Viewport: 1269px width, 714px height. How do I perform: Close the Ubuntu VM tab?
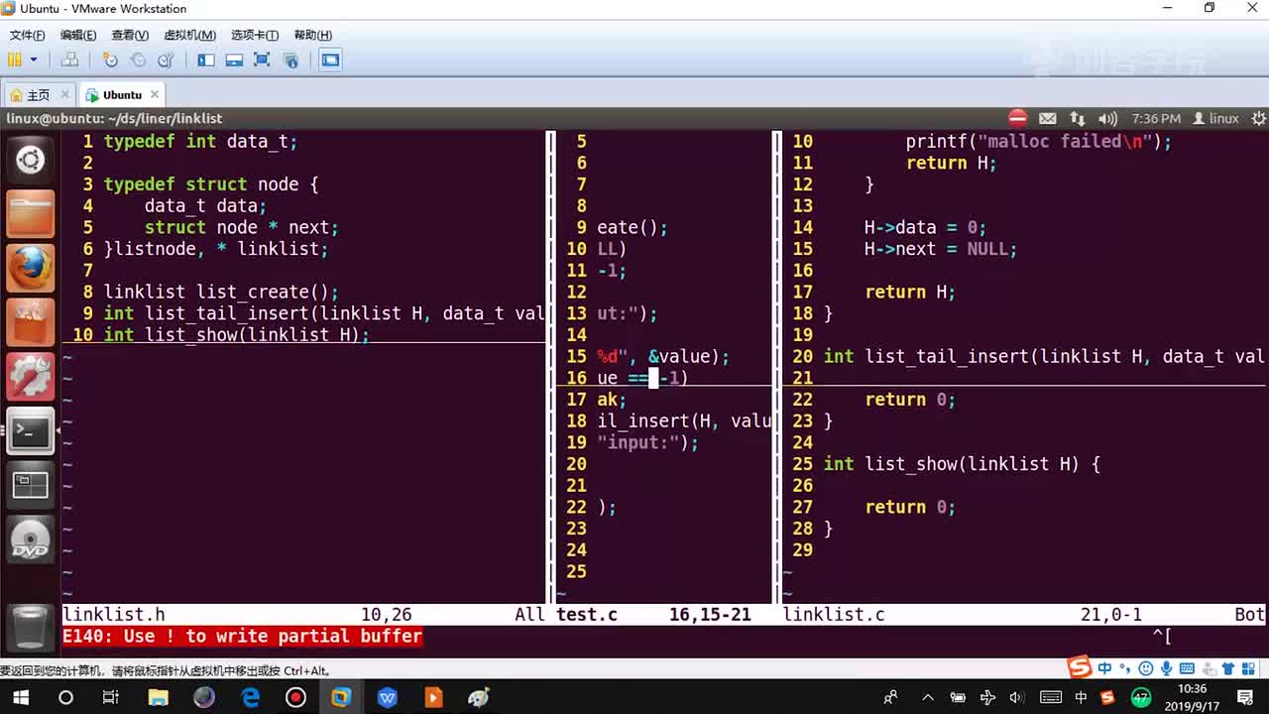(x=155, y=94)
